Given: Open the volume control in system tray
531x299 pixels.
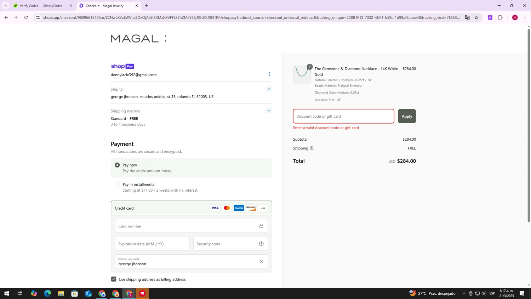Looking at the screenshot, I should 484,293.
